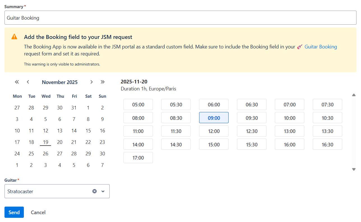
Task: Choose the 05:00 time slot
Action: (138, 104)
